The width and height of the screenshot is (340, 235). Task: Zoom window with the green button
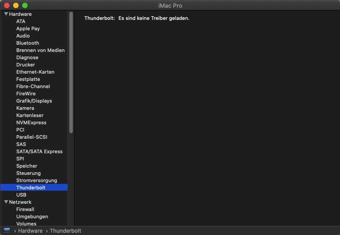[x=25, y=5]
